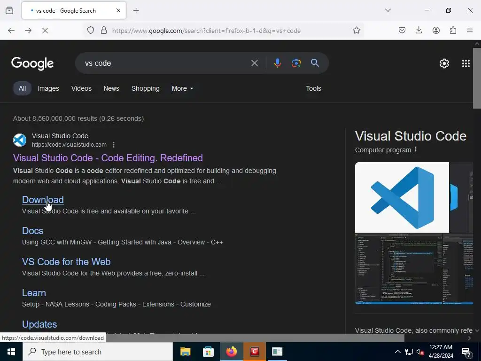The height and width of the screenshot is (361, 481).
Task: Expand the More search filters dropdown
Action: (x=183, y=88)
